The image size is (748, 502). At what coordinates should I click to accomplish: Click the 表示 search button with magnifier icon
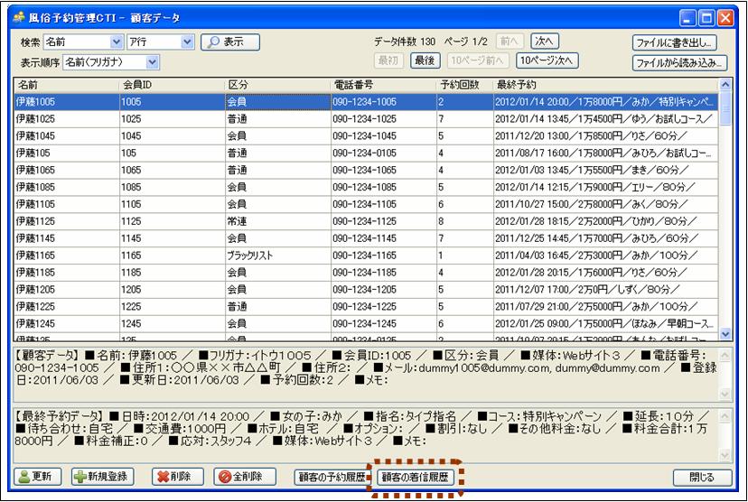[229, 42]
